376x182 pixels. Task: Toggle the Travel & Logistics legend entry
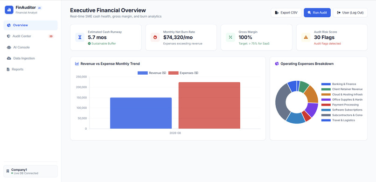(338, 120)
